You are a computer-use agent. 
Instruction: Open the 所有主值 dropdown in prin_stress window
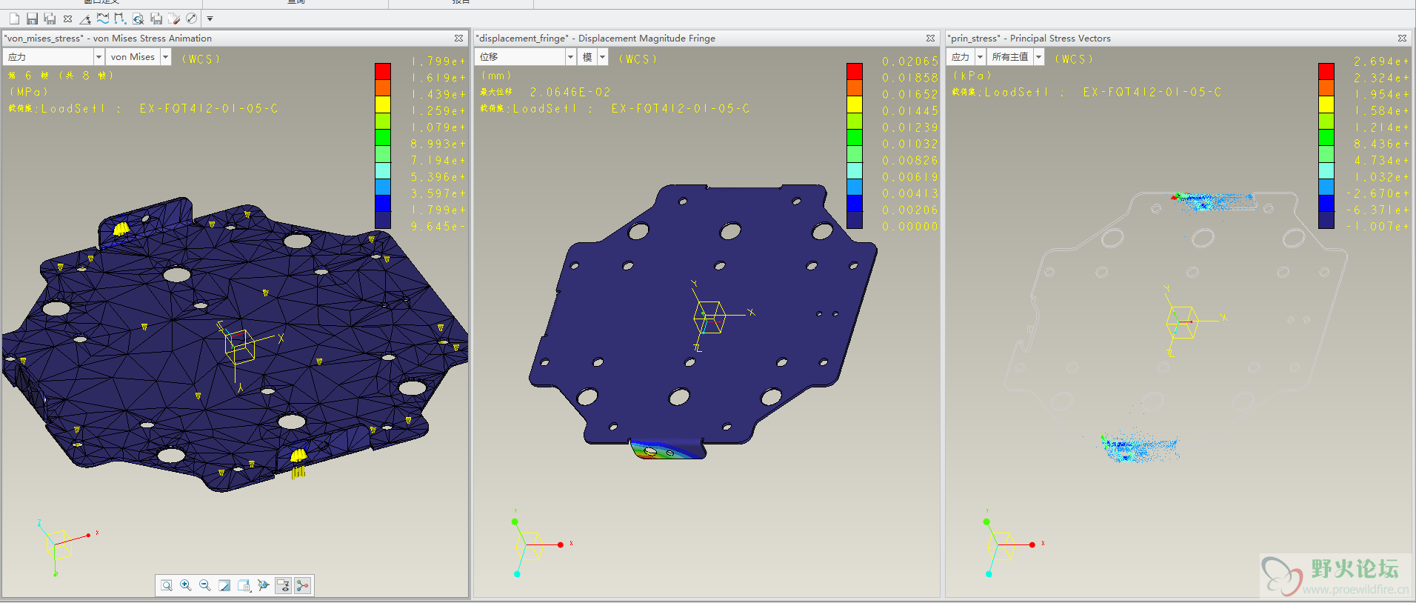point(1038,57)
